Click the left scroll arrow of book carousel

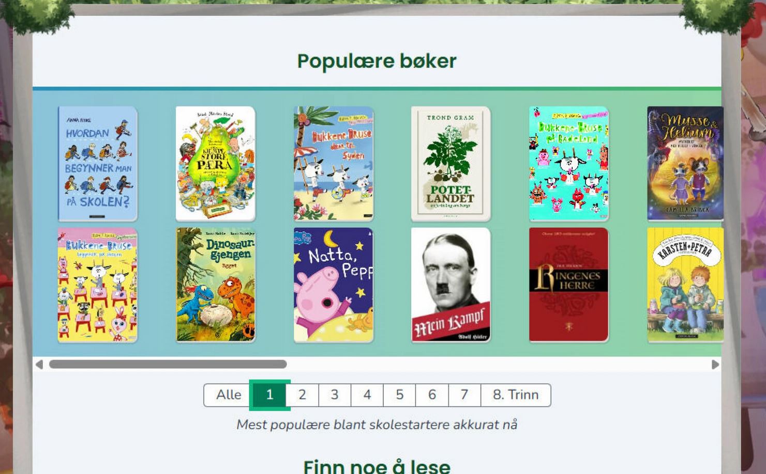click(x=39, y=365)
